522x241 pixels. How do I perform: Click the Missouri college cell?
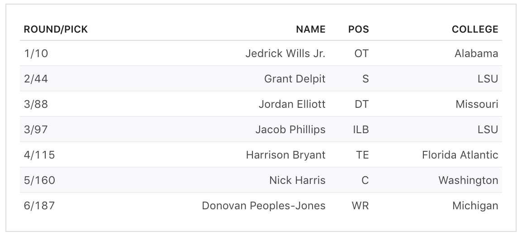477,104
